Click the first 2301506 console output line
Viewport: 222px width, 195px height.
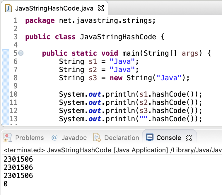18,160
